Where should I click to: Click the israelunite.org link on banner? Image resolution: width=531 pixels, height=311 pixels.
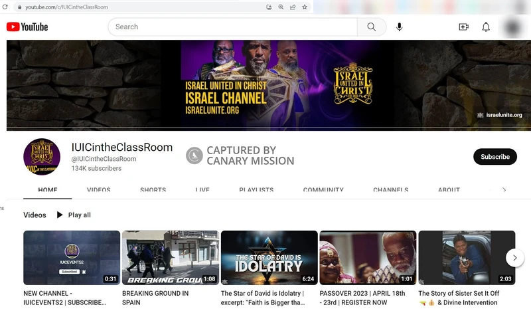(500, 115)
